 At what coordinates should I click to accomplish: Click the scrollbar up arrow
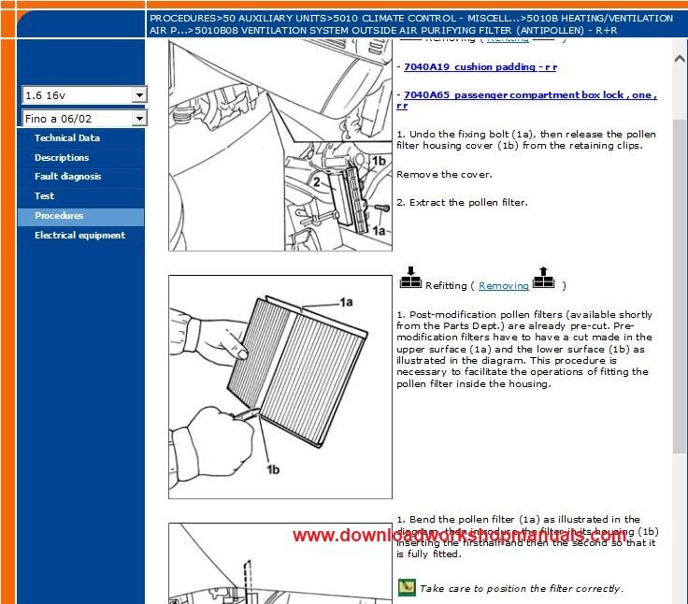(x=680, y=58)
